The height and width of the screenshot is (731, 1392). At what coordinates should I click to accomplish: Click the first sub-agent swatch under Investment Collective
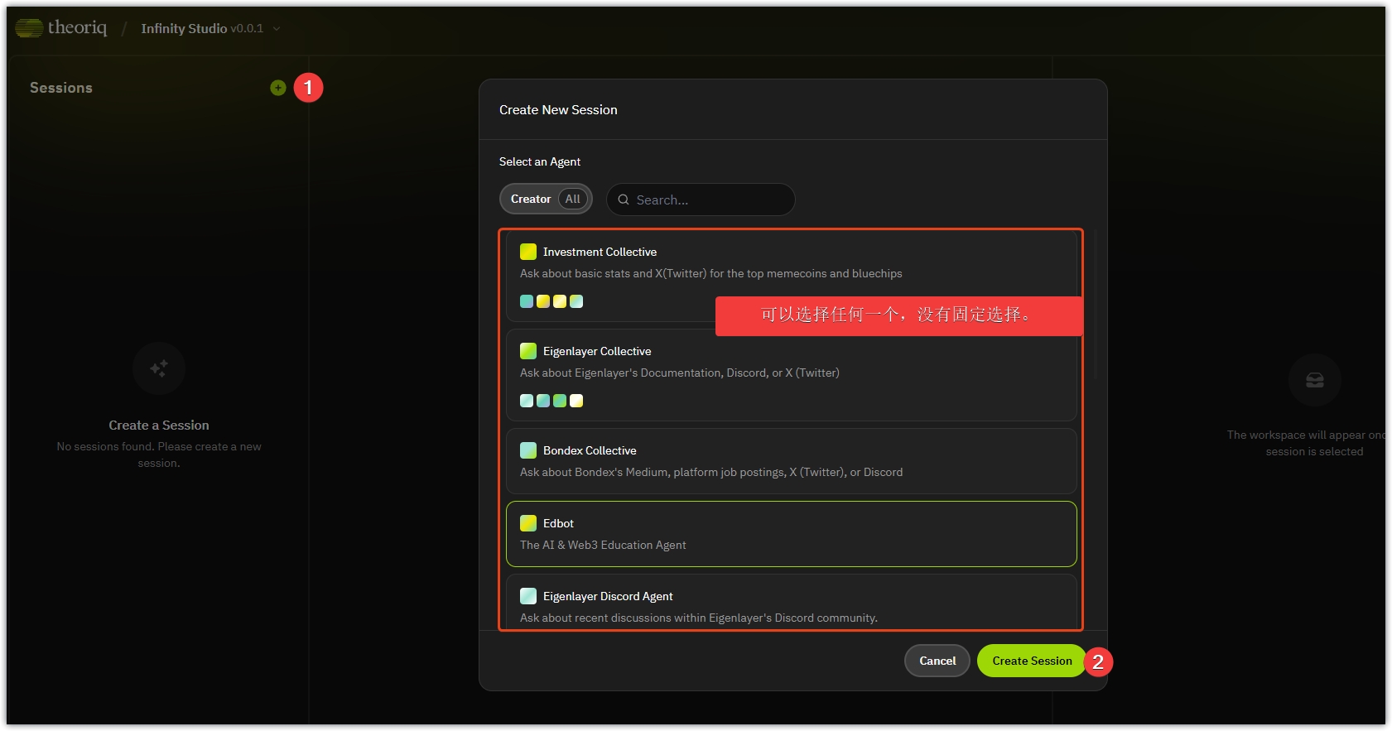click(527, 301)
